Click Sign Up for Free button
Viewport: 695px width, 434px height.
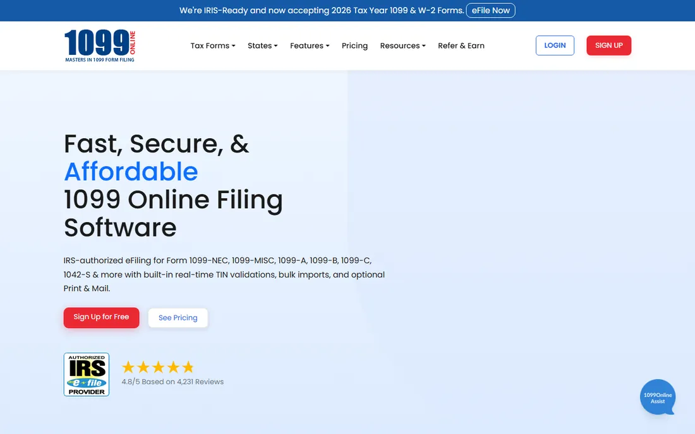[x=101, y=317]
